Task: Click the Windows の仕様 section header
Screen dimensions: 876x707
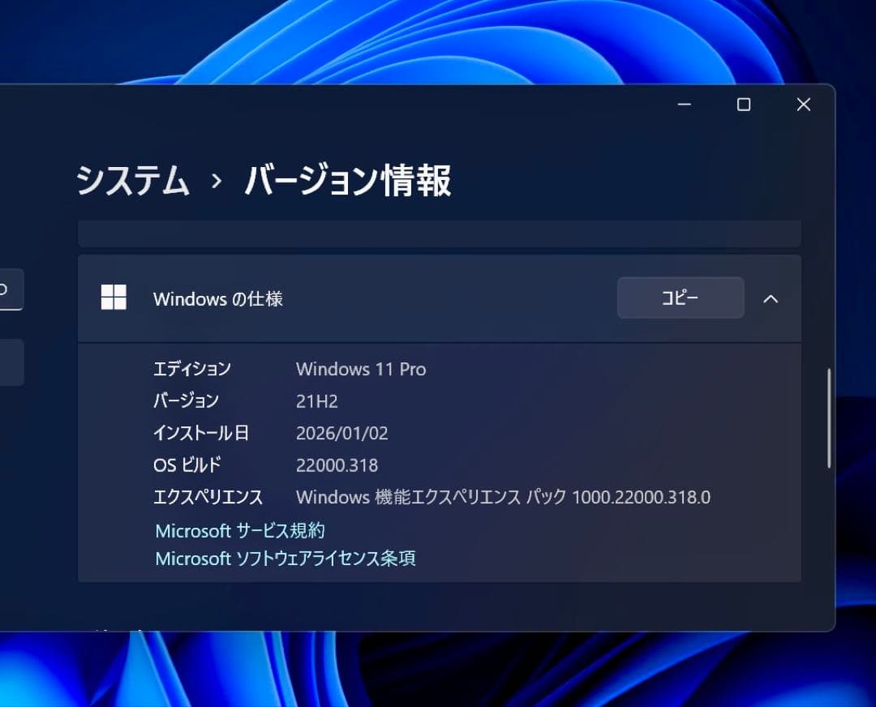Action: 217,298
